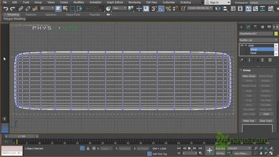Play the animation
This screenshot has width=279, height=157.
[189, 148]
